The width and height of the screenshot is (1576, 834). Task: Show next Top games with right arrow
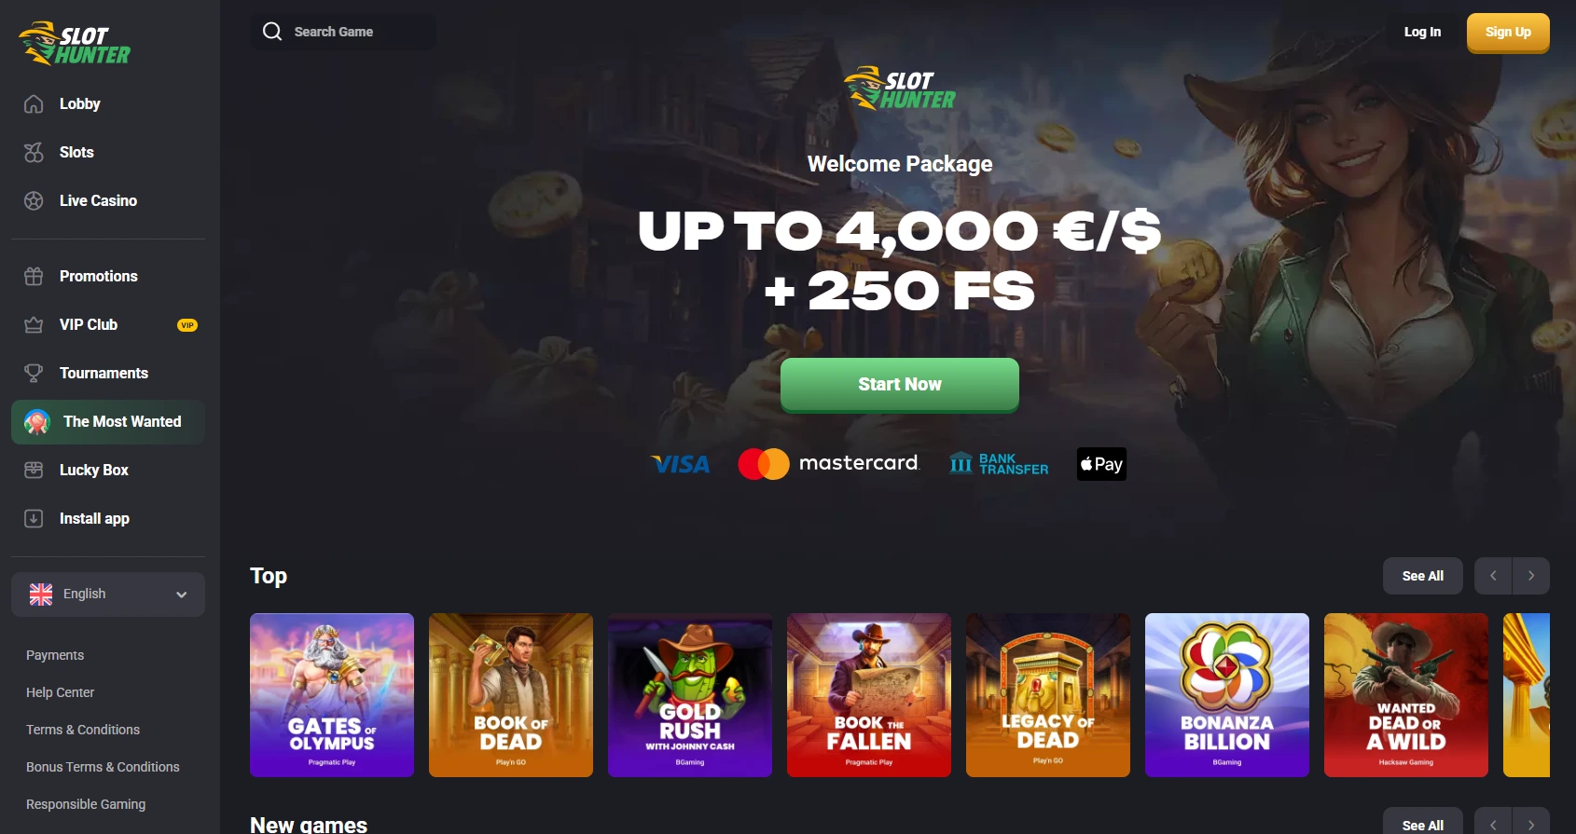[1531, 576]
